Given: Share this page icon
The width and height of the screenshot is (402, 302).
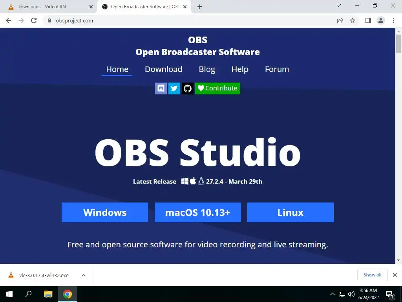Looking at the screenshot, I should click(340, 20).
